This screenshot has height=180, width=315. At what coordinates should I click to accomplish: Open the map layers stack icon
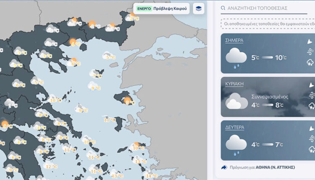click(198, 8)
